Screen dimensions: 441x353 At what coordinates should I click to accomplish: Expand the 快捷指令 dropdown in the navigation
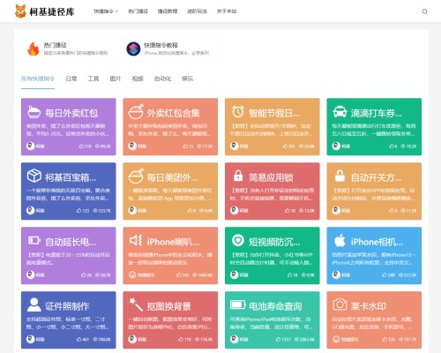(x=106, y=11)
